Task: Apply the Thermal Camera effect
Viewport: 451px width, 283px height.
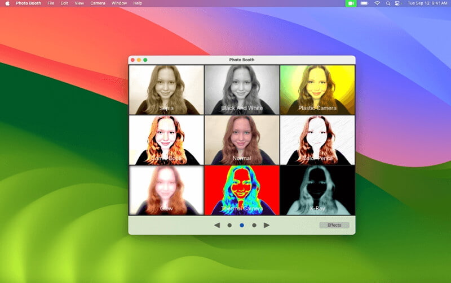Action: point(242,190)
